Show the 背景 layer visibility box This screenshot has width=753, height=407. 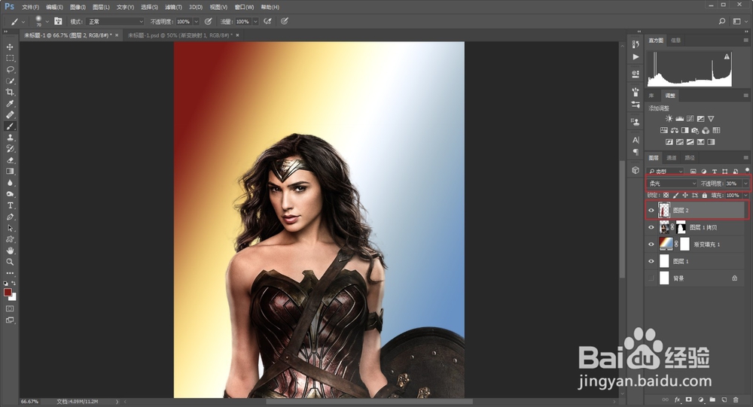(x=651, y=278)
